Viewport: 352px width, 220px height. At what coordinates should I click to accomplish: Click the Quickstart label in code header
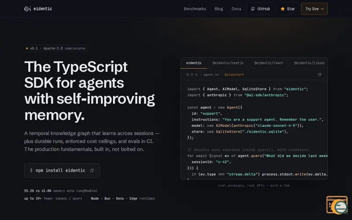(234, 74)
